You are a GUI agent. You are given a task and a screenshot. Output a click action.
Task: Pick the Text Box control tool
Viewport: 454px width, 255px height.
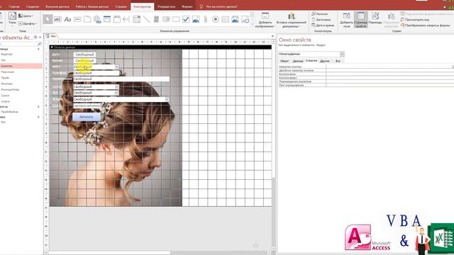(57, 19)
